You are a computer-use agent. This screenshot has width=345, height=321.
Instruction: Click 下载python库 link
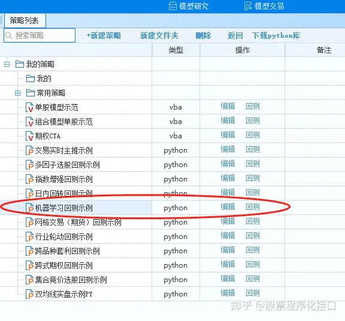[276, 35]
